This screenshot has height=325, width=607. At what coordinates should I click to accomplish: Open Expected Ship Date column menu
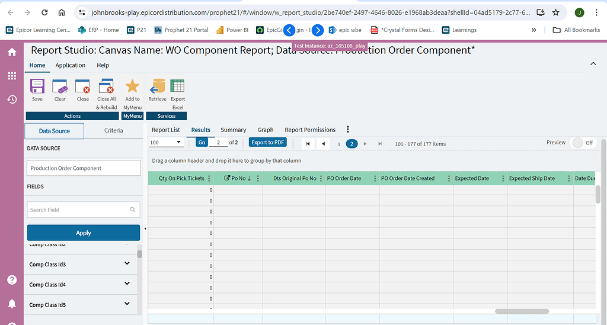pos(568,178)
